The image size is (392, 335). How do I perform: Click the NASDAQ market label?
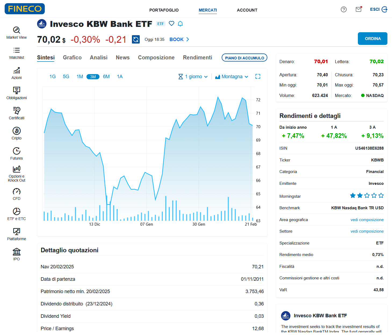[375, 96]
